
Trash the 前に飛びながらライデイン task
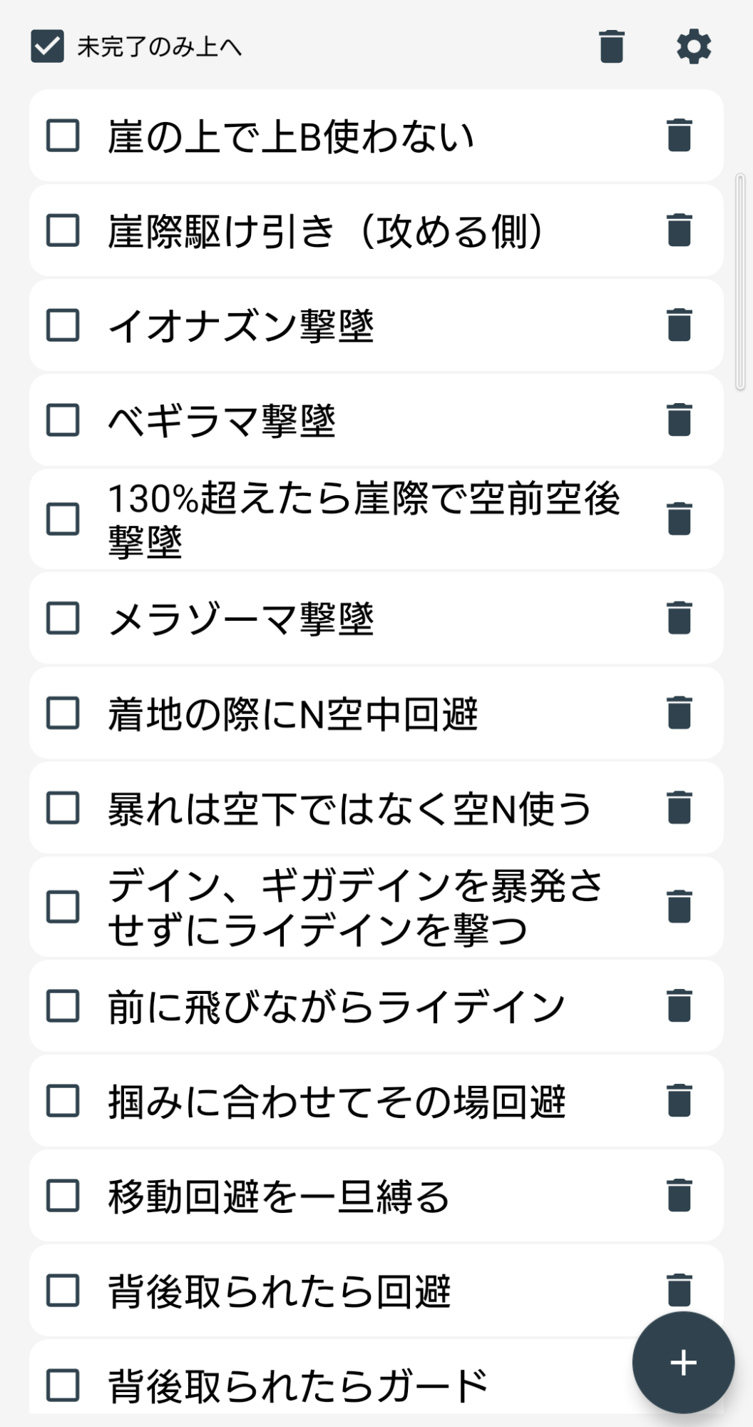click(679, 1006)
